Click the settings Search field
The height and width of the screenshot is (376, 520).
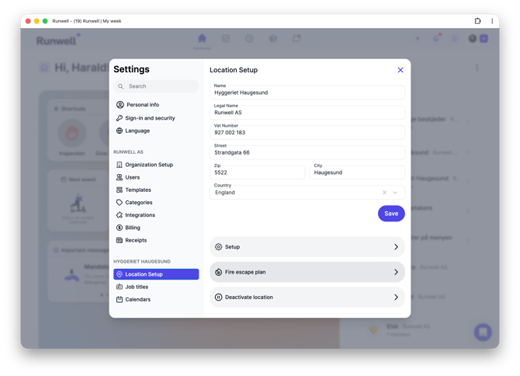tap(156, 86)
